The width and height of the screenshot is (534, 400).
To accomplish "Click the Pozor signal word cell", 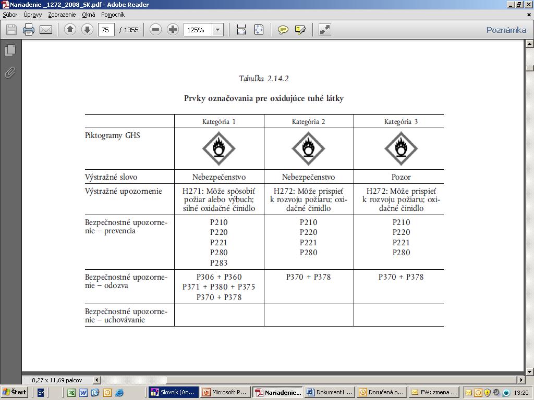I will coord(401,177).
